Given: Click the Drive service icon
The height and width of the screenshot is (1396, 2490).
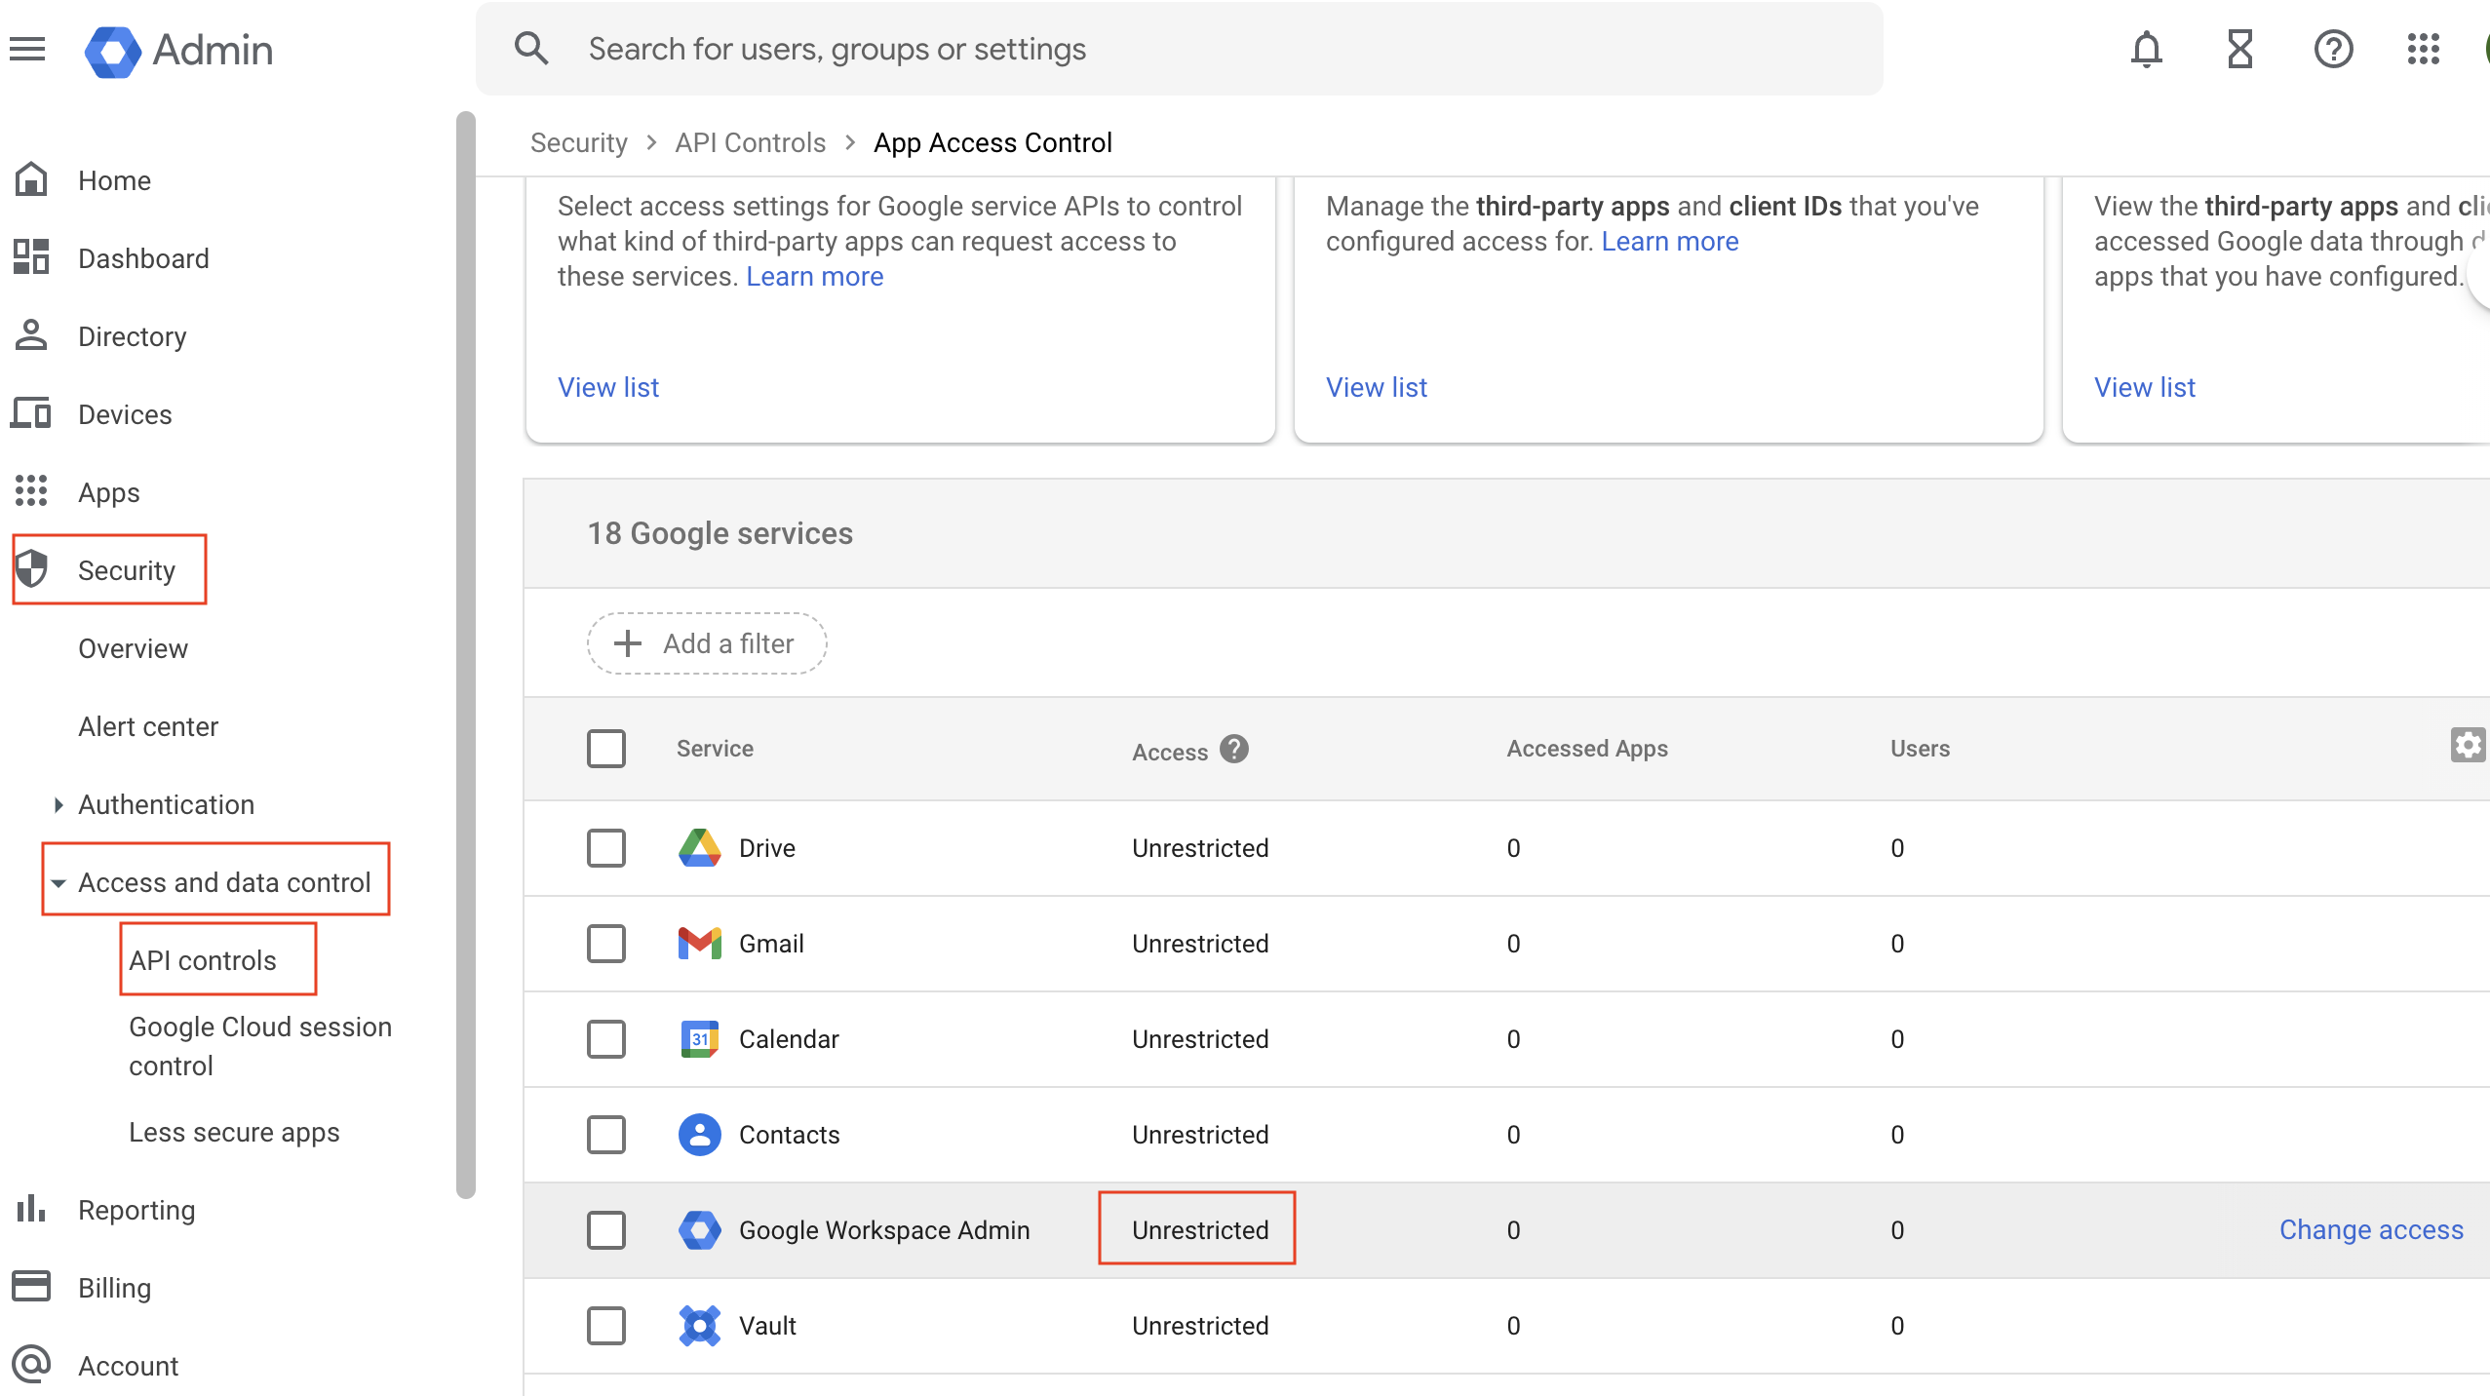Looking at the screenshot, I should (x=700, y=847).
